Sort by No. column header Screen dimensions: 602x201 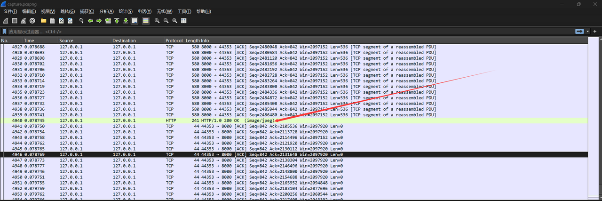[x=11, y=41]
